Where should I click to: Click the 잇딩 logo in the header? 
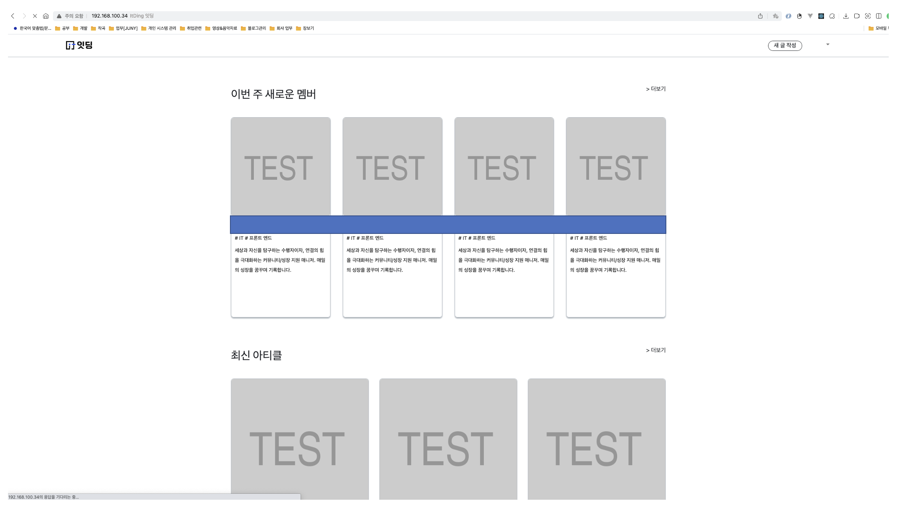click(79, 45)
